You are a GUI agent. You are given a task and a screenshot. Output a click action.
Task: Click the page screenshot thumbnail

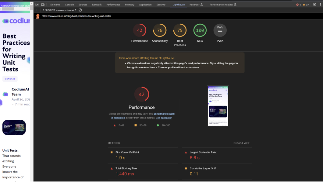[218, 106]
